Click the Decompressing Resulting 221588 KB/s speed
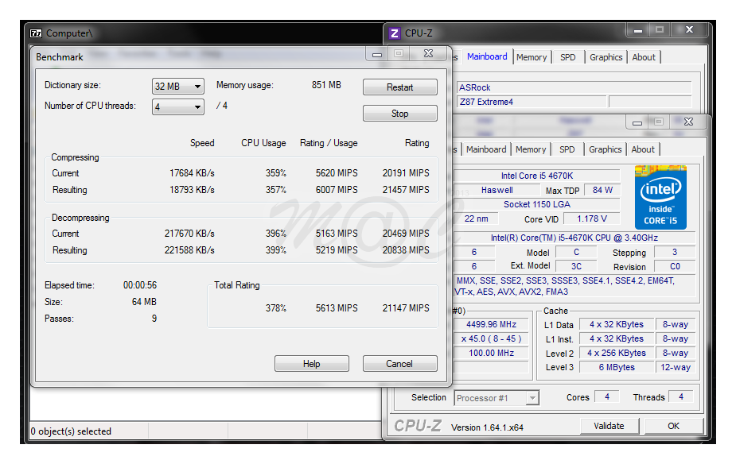 tap(189, 250)
